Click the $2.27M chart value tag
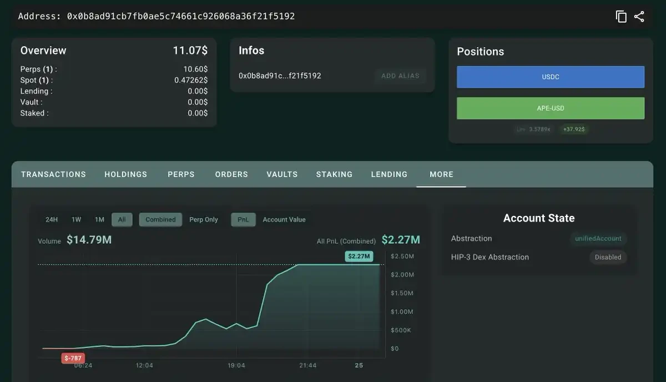 [359, 257]
